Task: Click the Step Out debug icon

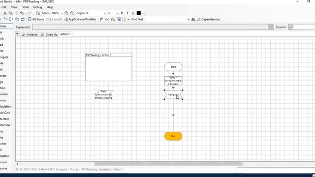Action: (17, 19)
